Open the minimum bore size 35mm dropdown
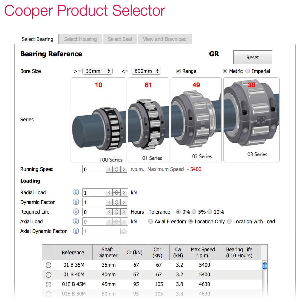This screenshot has height=302, width=302. click(97, 71)
